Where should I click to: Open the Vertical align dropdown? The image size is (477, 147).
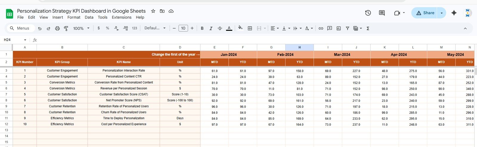[x=286, y=28]
